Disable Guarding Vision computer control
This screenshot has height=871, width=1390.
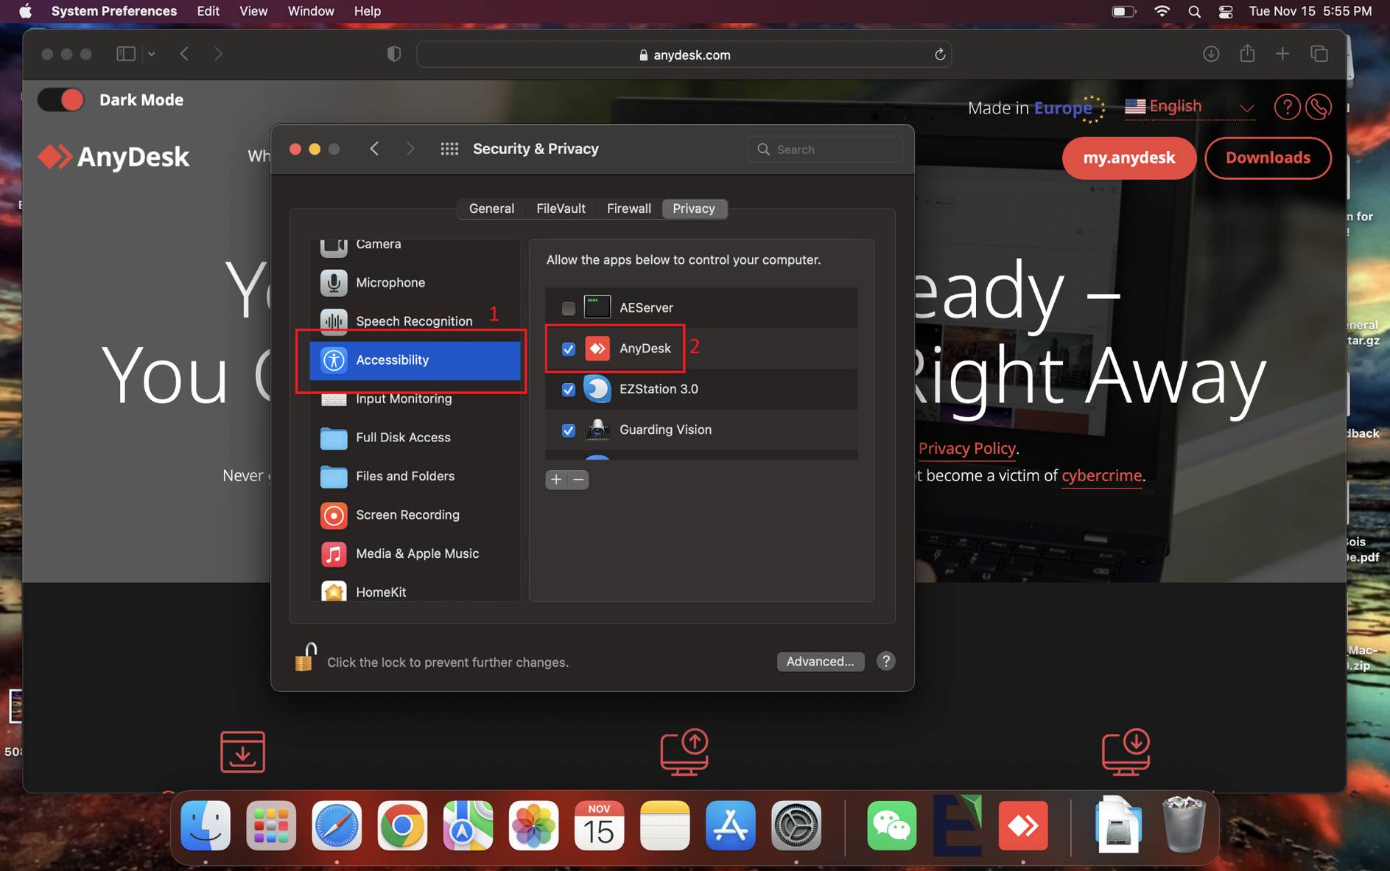click(x=567, y=430)
